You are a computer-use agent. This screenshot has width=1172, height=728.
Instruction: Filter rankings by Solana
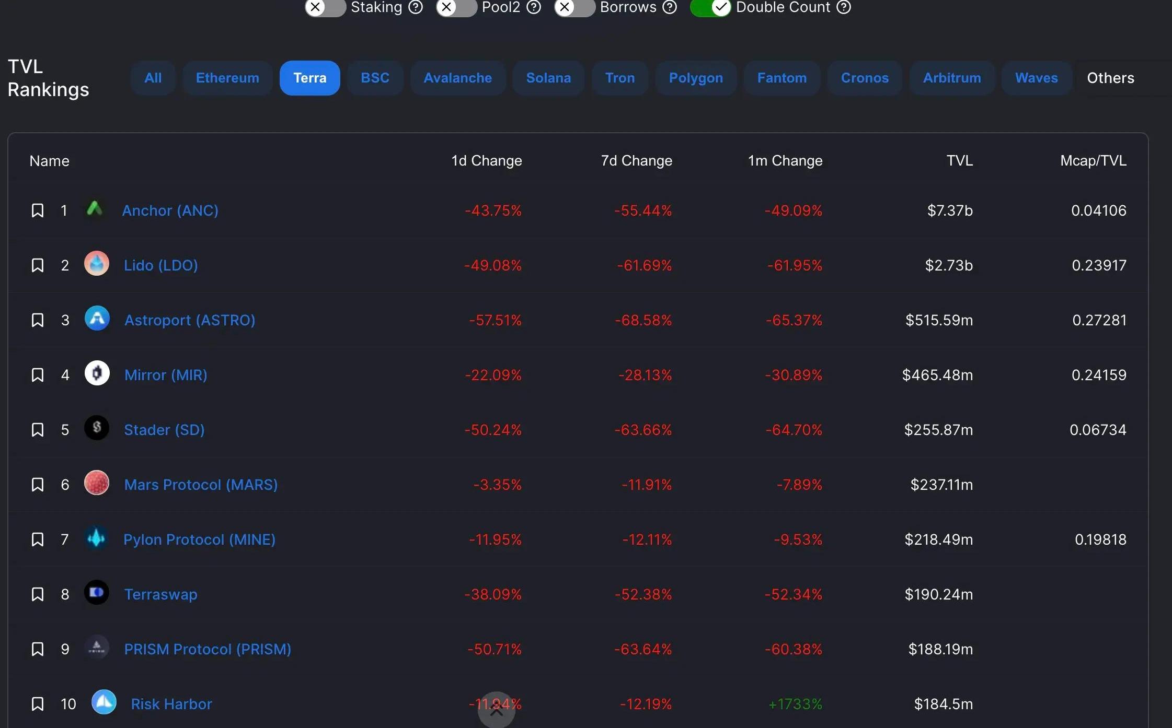click(x=548, y=78)
